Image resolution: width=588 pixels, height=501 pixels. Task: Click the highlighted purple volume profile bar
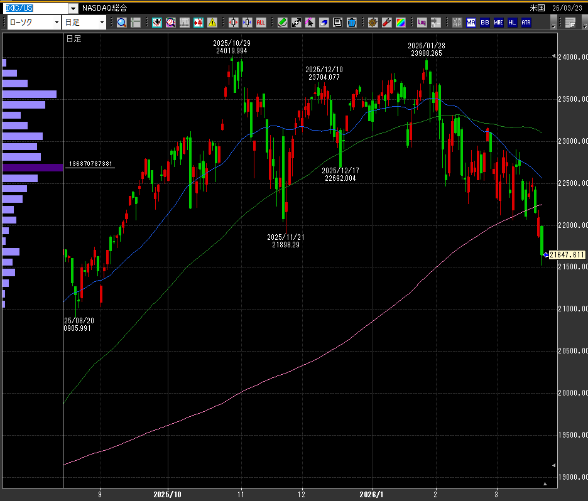click(33, 168)
